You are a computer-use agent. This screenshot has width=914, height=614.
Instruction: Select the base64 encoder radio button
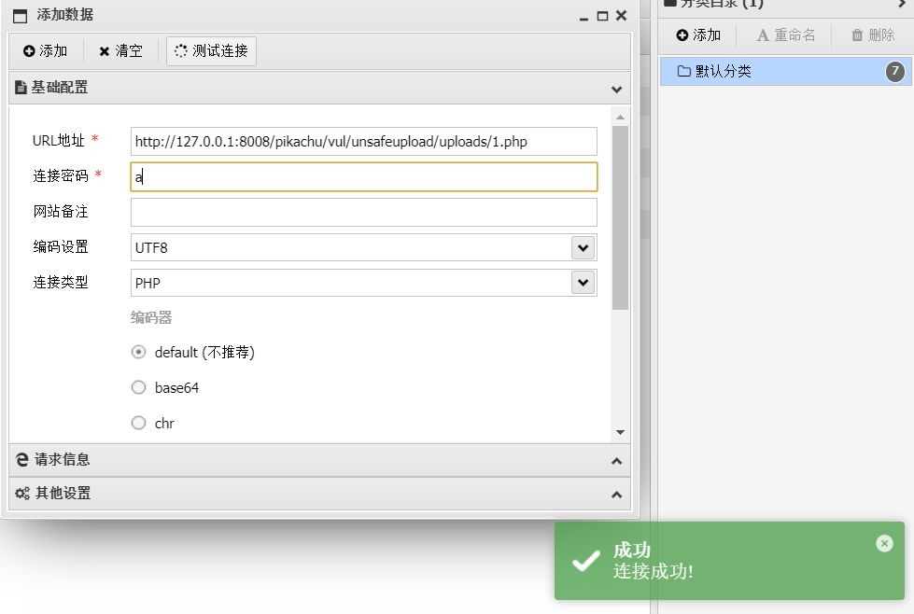point(138,387)
